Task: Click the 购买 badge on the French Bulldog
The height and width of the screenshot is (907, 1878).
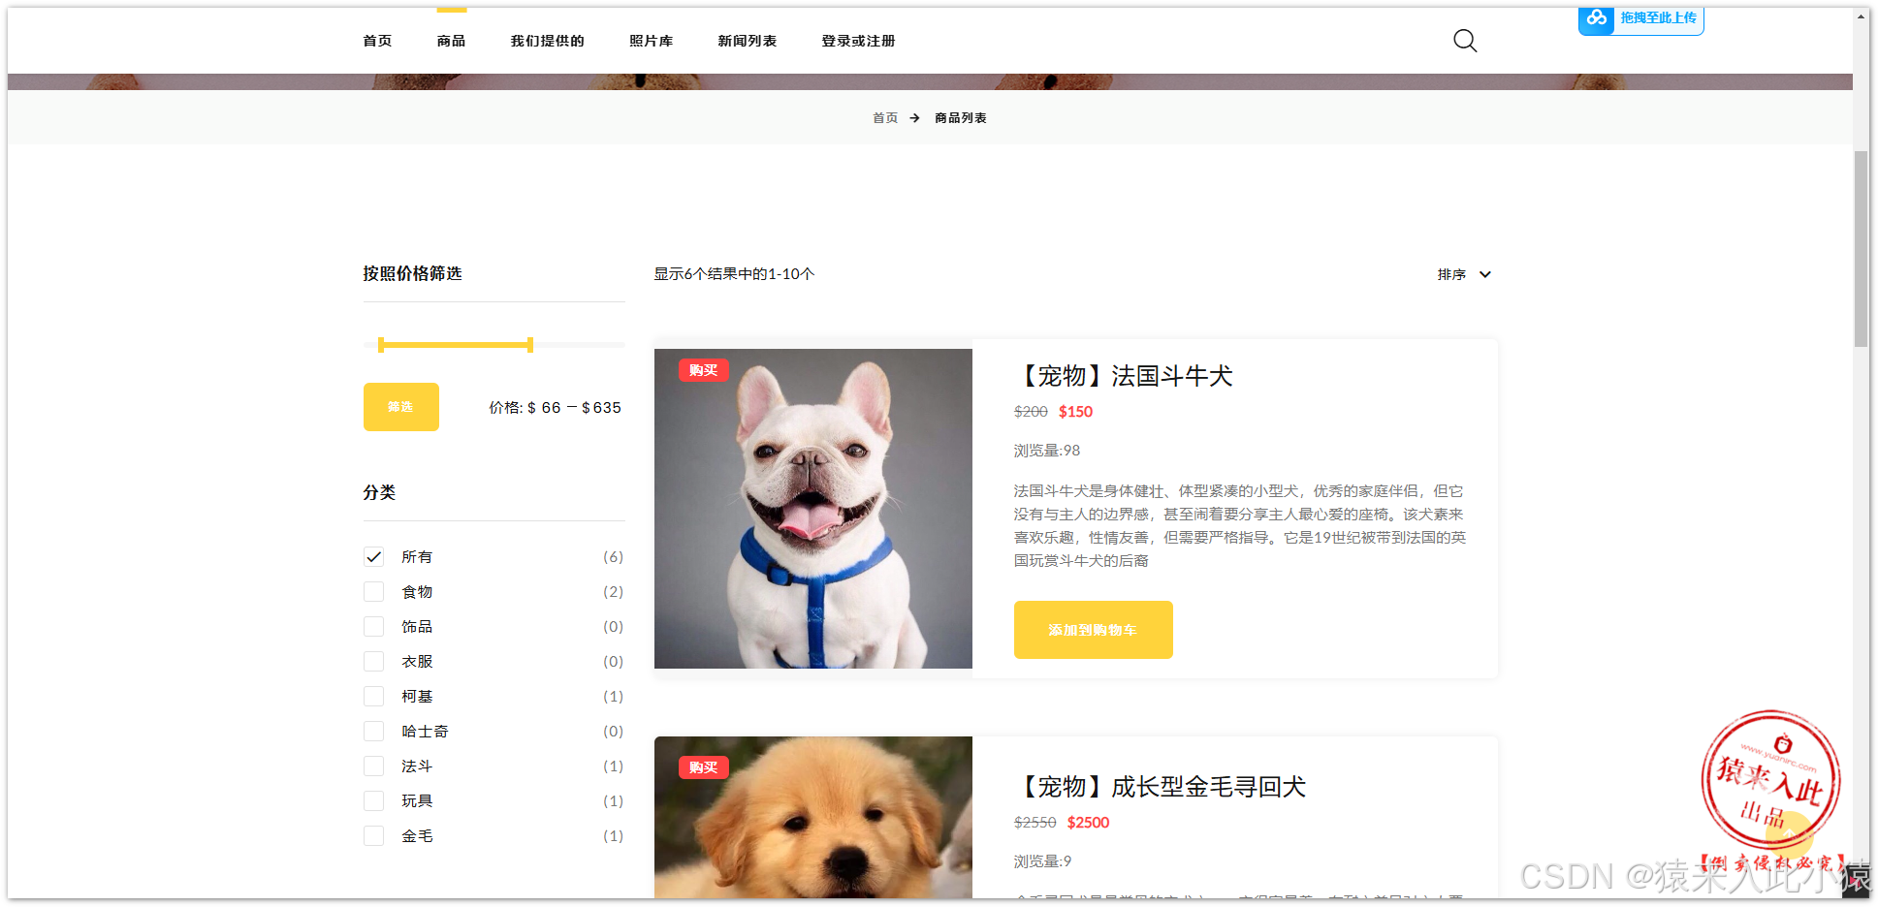Action: pyautogui.click(x=703, y=369)
